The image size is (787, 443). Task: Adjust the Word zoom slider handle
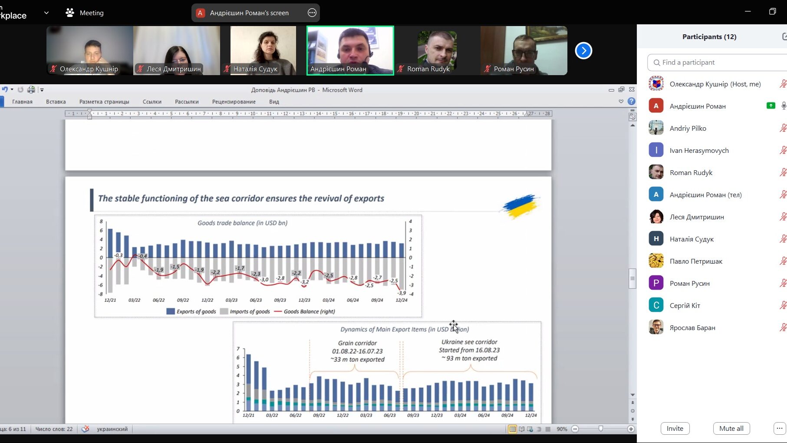coord(601,429)
